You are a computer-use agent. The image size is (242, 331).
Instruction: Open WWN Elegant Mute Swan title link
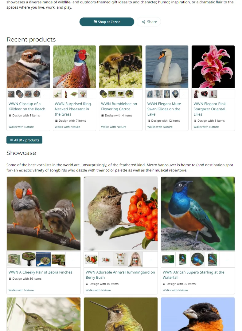click(164, 109)
